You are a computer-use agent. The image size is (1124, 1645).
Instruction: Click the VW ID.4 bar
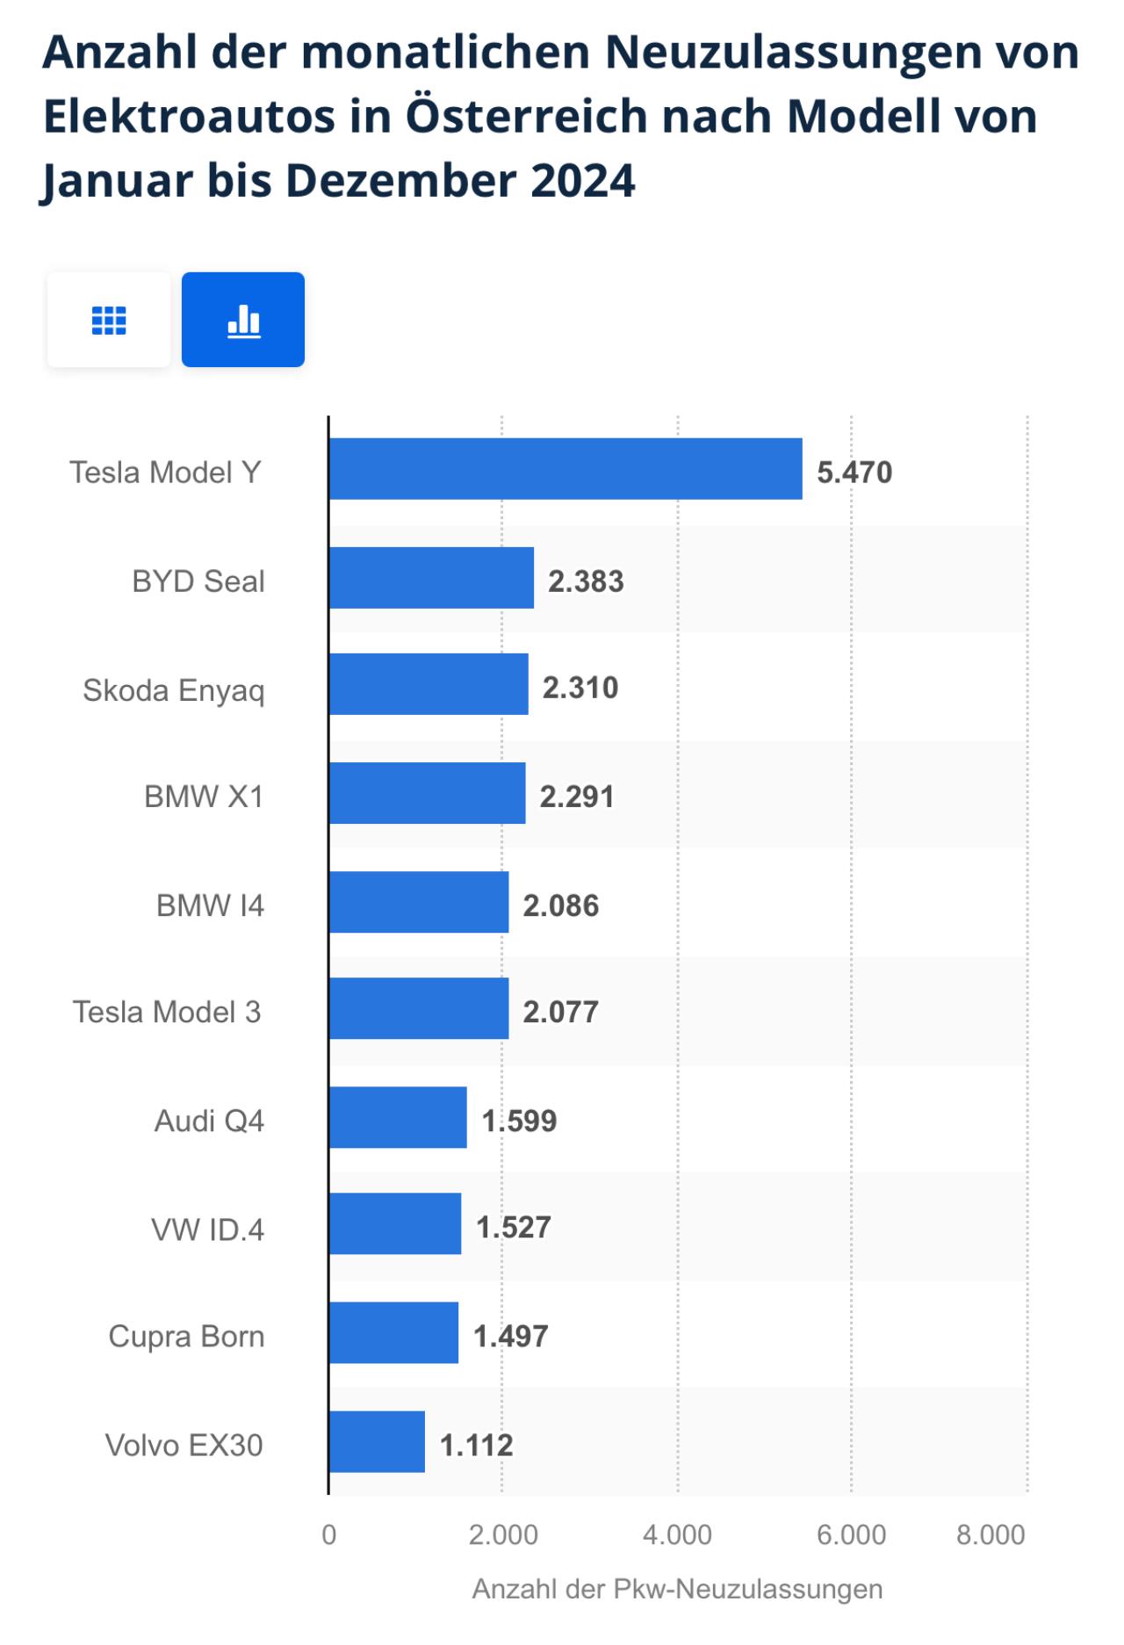click(395, 1223)
